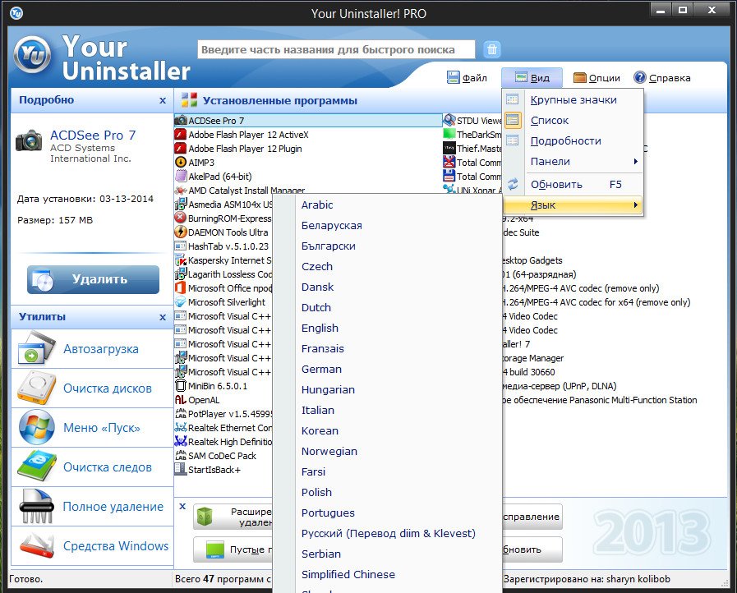Expand the Язык submenu
Screen dimensions: 737x593
[573, 205]
